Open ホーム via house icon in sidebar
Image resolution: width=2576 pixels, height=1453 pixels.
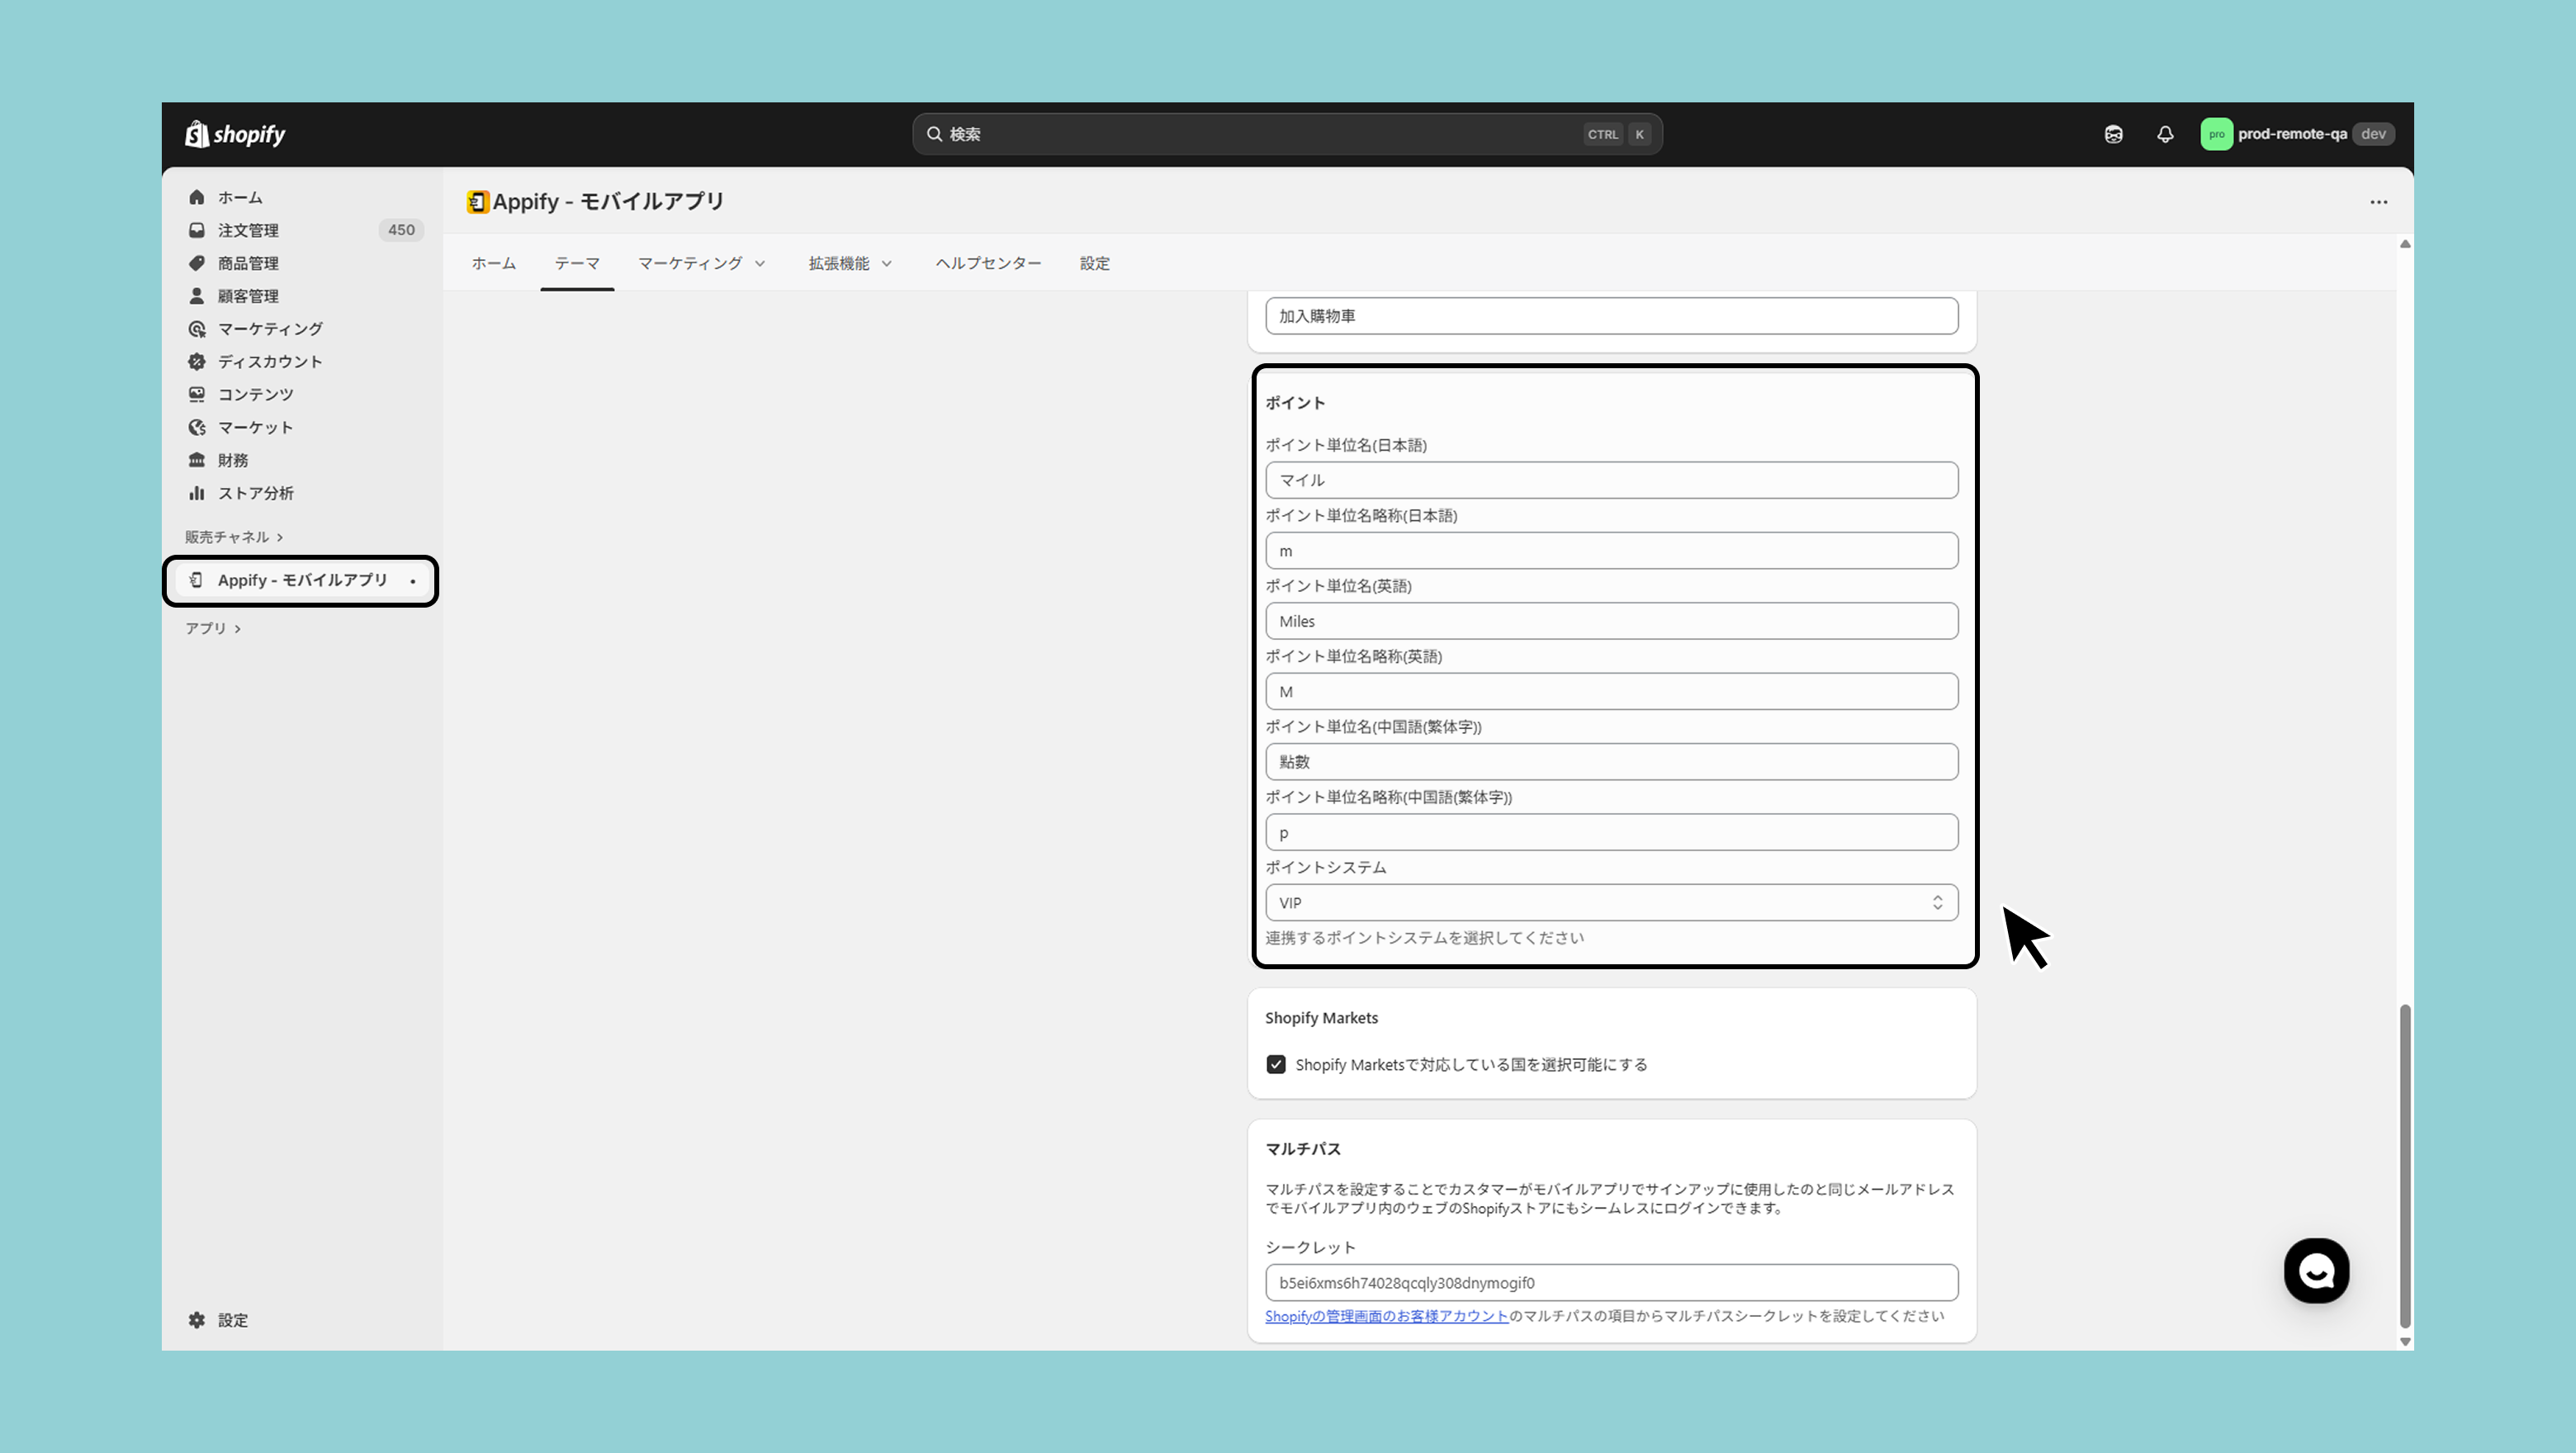[197, 197]
